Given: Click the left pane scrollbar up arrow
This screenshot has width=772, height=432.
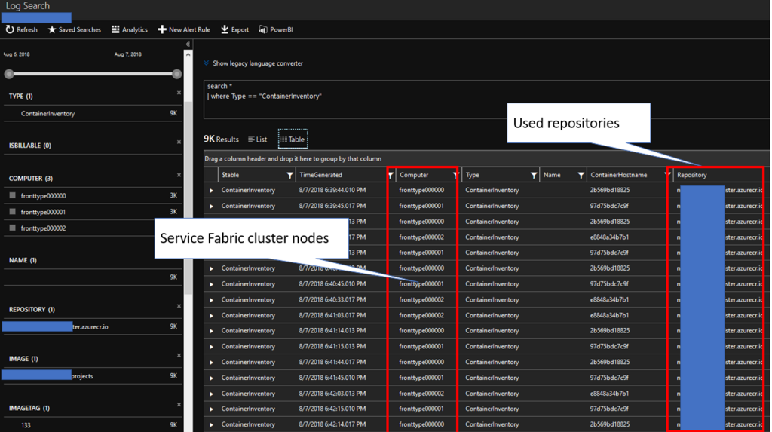Looking at the screenshot, I should (188, 55).
